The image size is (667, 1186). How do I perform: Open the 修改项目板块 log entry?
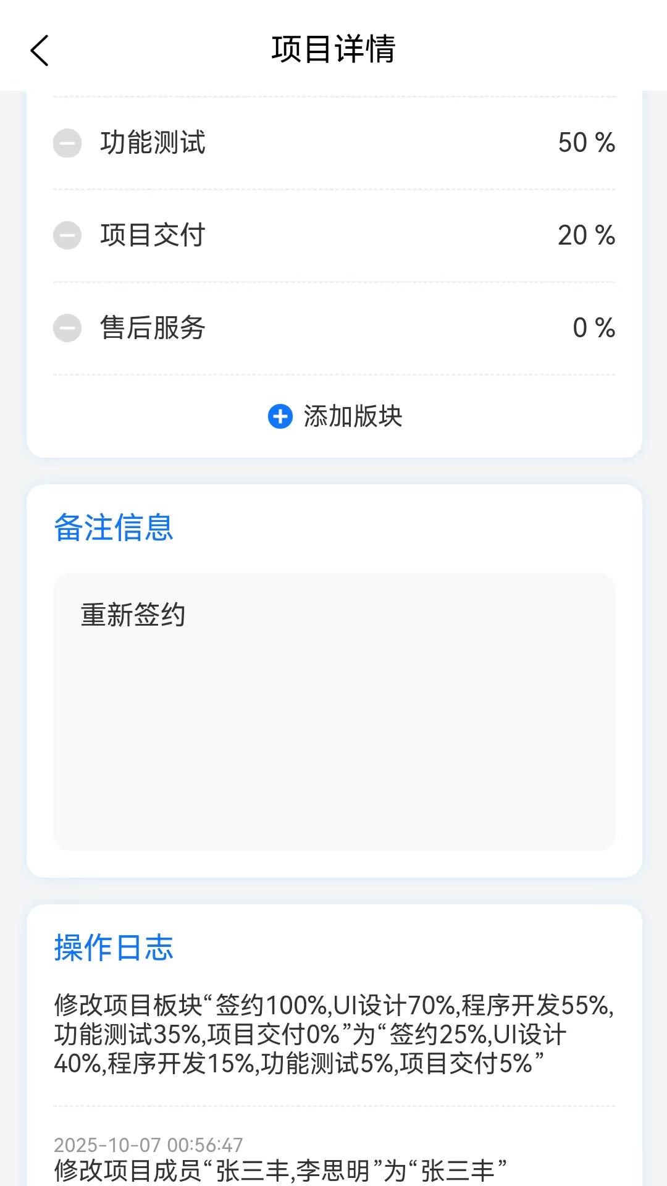(x=333, y=1035)
